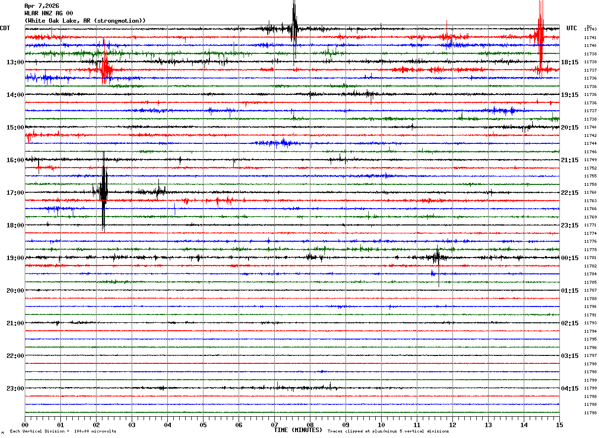The height and width of the screenshot is (438, 599).
Task: Click the 15:00 CDT row label
Action: pos(15,127)
